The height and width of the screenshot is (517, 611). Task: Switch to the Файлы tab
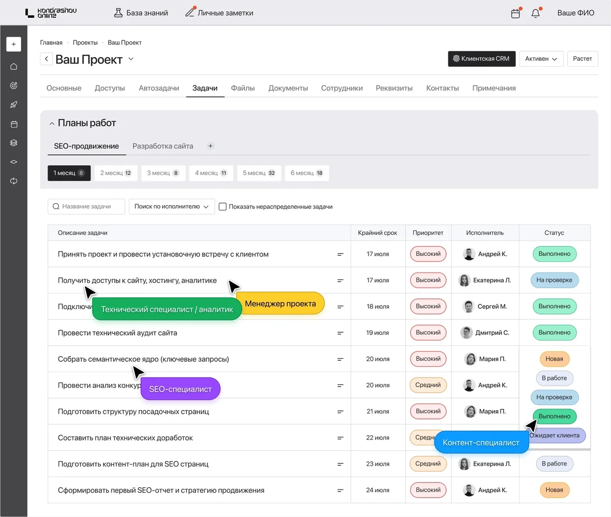click(x=243, y=88)
